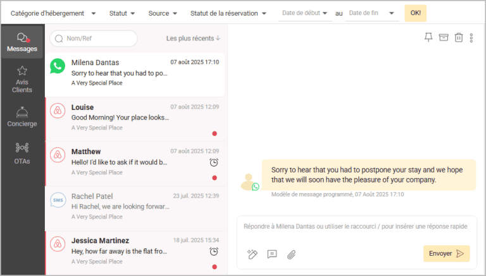Attach a file with the paperclip icon

291,254
